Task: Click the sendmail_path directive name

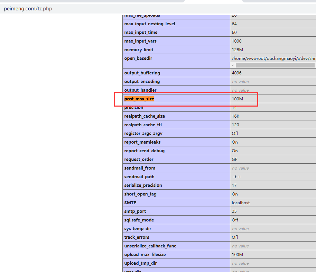Action: click(139, 177)
